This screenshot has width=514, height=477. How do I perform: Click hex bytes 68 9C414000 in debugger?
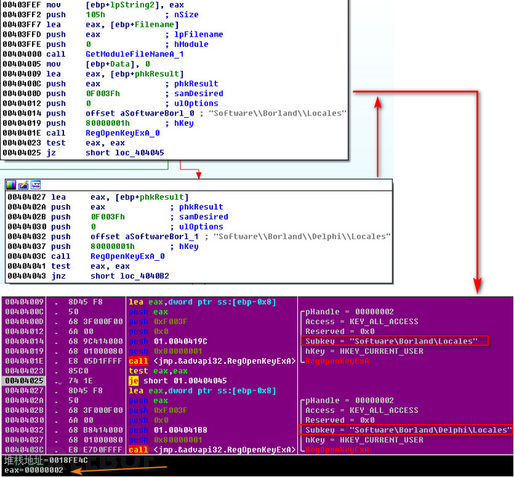click(x=95, y=341)
